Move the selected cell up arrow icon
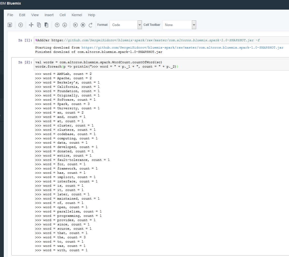289x257 pixels. tap(57, 25)
